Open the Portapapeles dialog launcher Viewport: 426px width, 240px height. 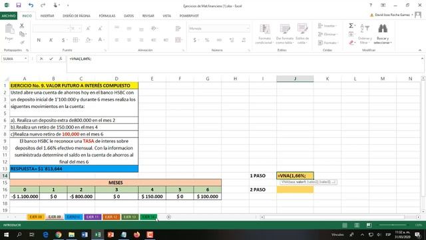27,51
